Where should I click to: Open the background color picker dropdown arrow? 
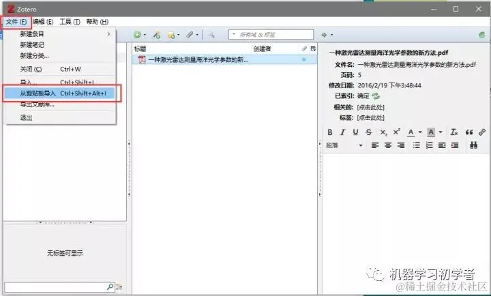point(441,132)
